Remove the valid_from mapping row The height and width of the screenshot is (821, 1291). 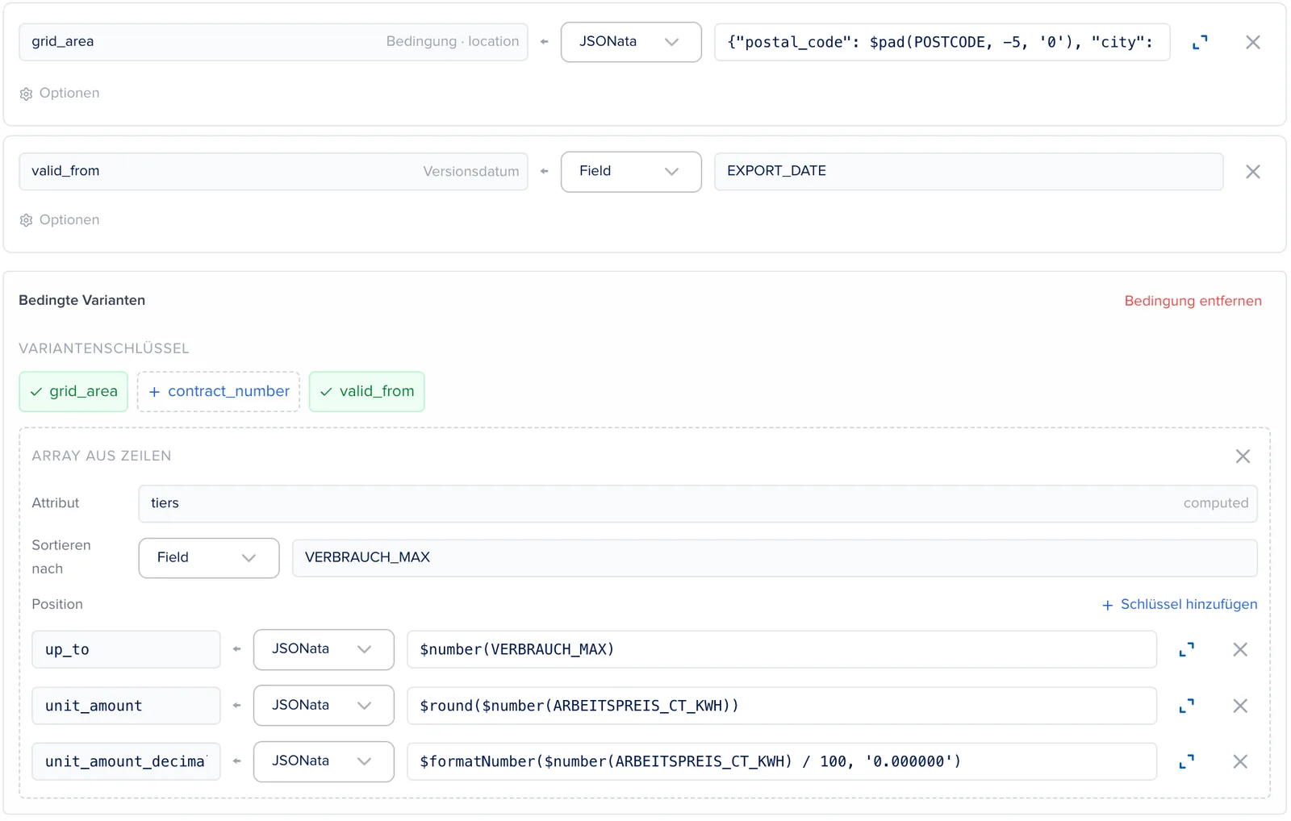point(1252,172)
